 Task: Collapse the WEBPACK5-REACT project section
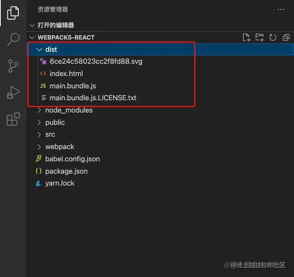pyautogui.click(x=32, y=38)
